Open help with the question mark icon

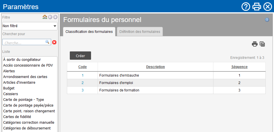[246, 7]
